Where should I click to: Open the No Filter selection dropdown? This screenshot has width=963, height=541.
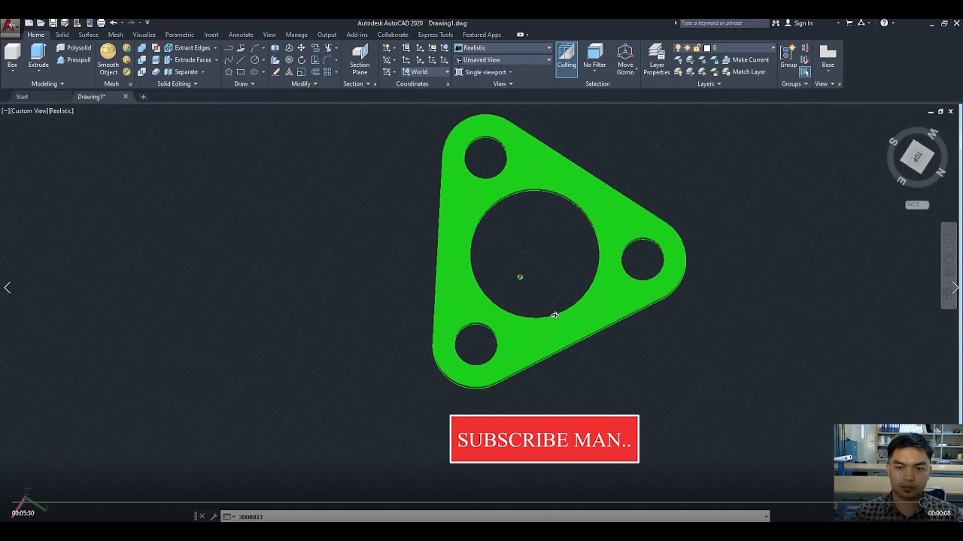pyautogui.click(x=594, y=56)
